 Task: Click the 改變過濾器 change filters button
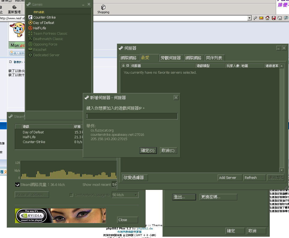click(135, 177)
